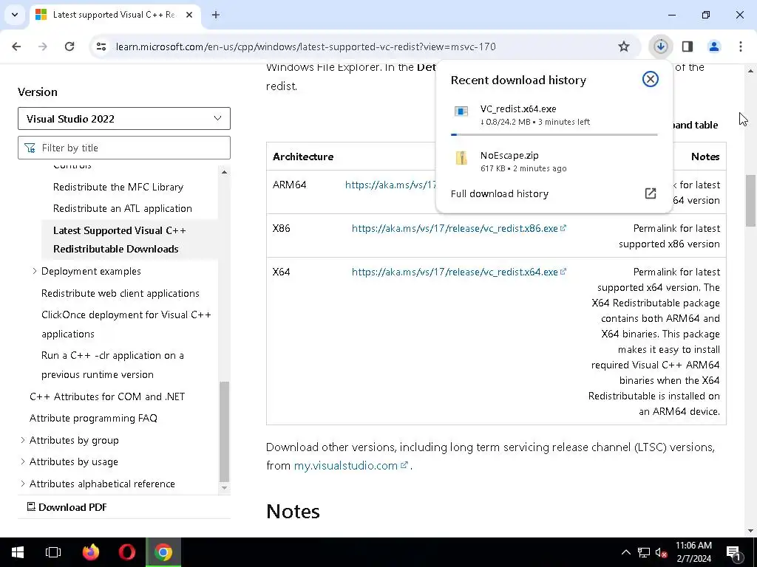This screenshot has width=757, height=567.
Task: Open vc_redist.x86.exe download link
Action: pos(458,228)
